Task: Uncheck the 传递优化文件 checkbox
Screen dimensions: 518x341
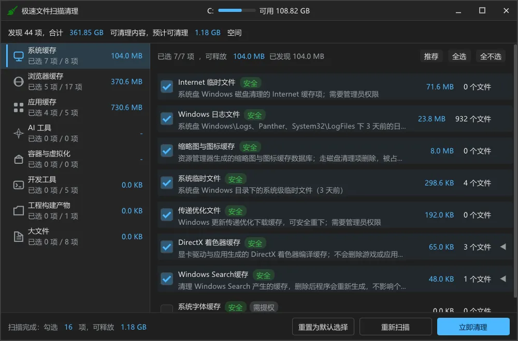Action: click(167, 215)
